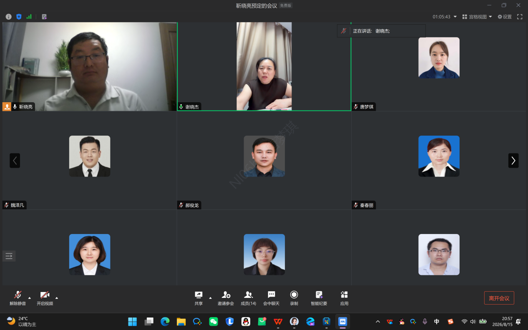Open 邀请参会 to invite participants
The image size is (528, 330).
(x=226, y=298)
